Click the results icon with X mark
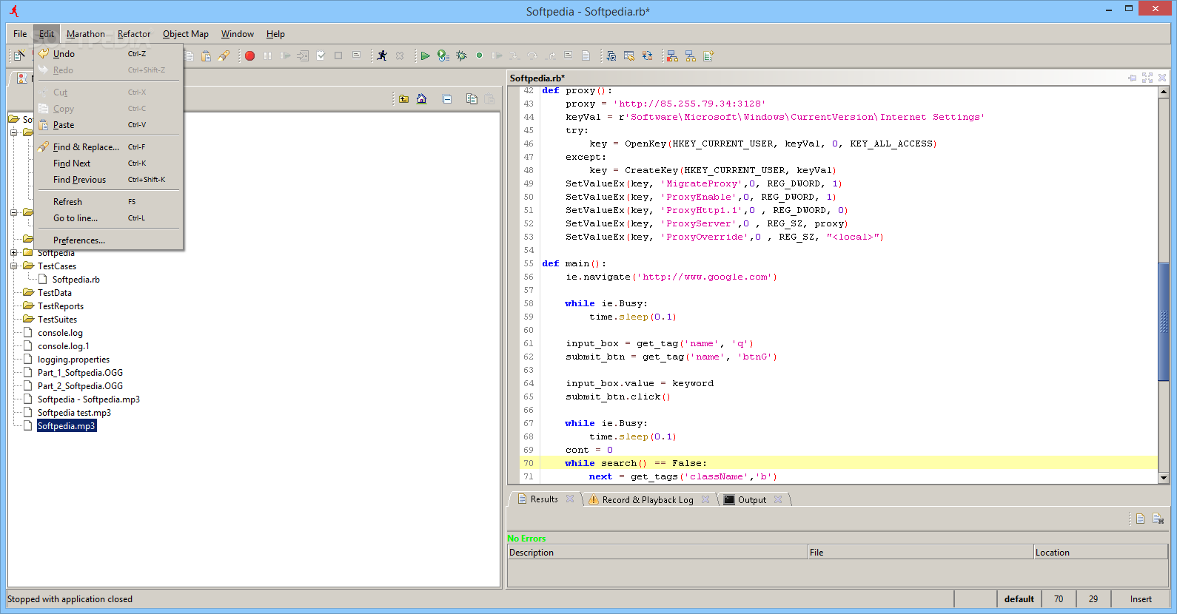This screenshot has height=614, width=1177. [1158, 519]
